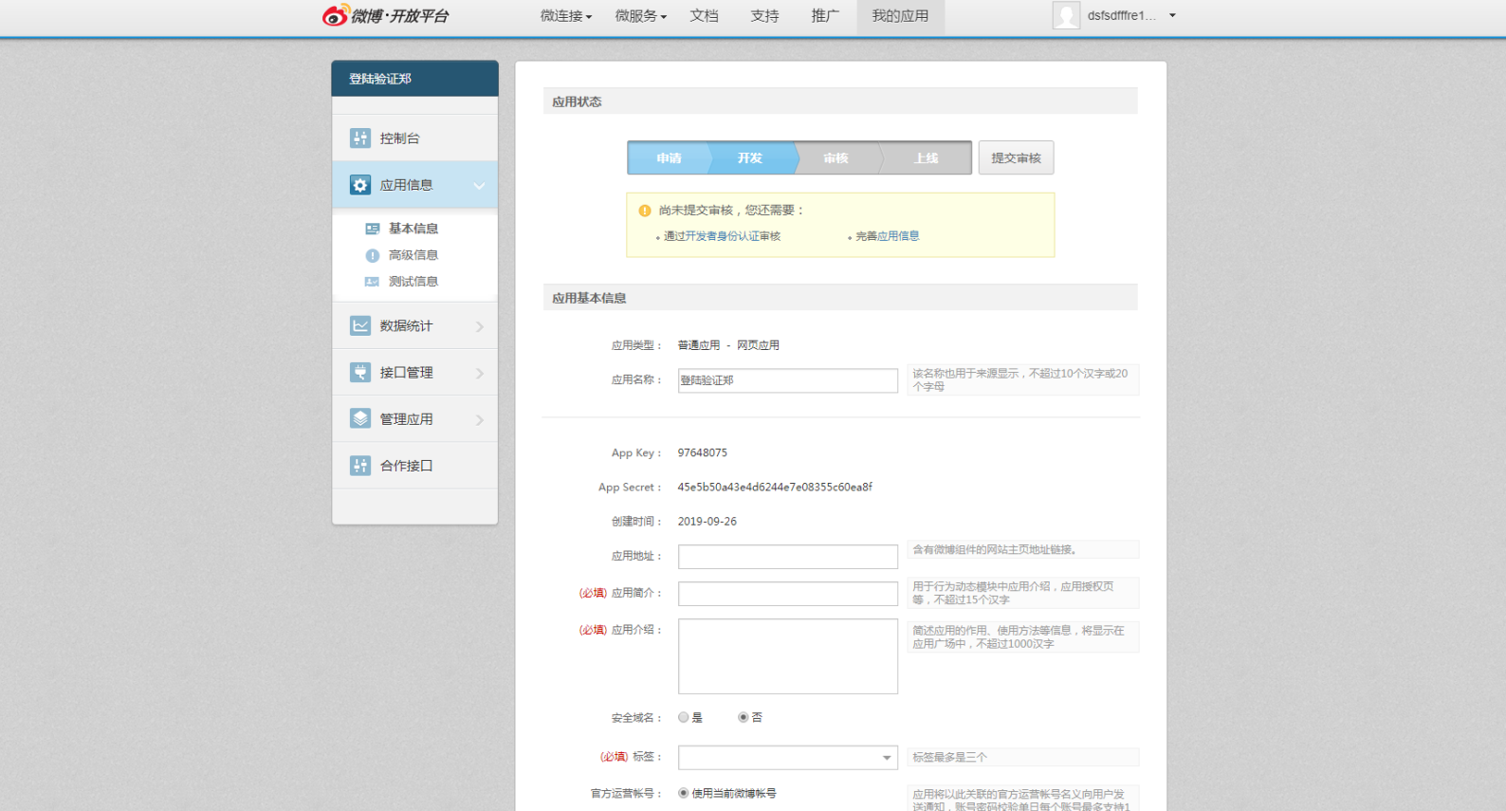Expand the 微连接 top menu
This screenshot has width=1506, height=811.
click(566, 16)
